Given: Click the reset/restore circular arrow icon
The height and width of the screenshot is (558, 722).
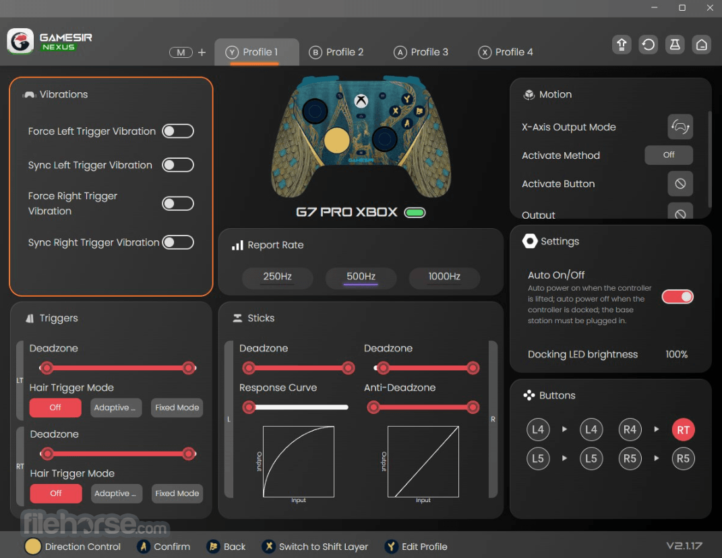Looking at the screenshot, I should pos(649,44).
